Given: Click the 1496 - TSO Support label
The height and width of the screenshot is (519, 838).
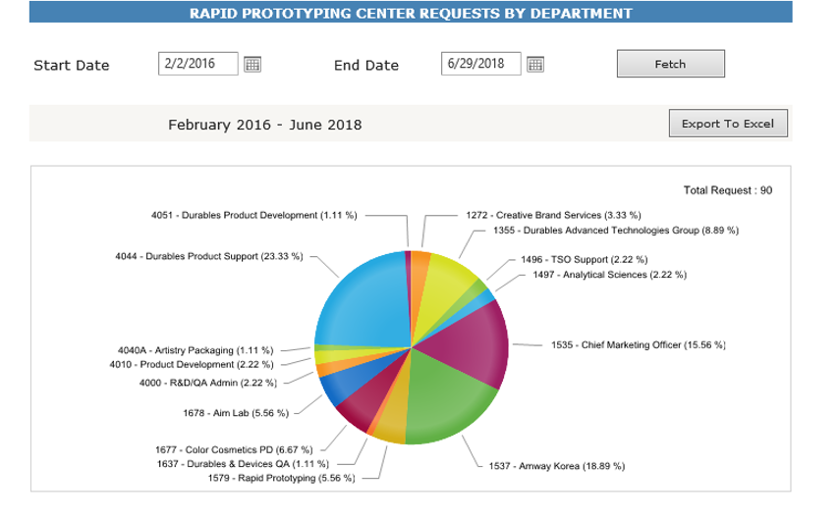Looking at the screenshot, I should click(x=585, y=259).
